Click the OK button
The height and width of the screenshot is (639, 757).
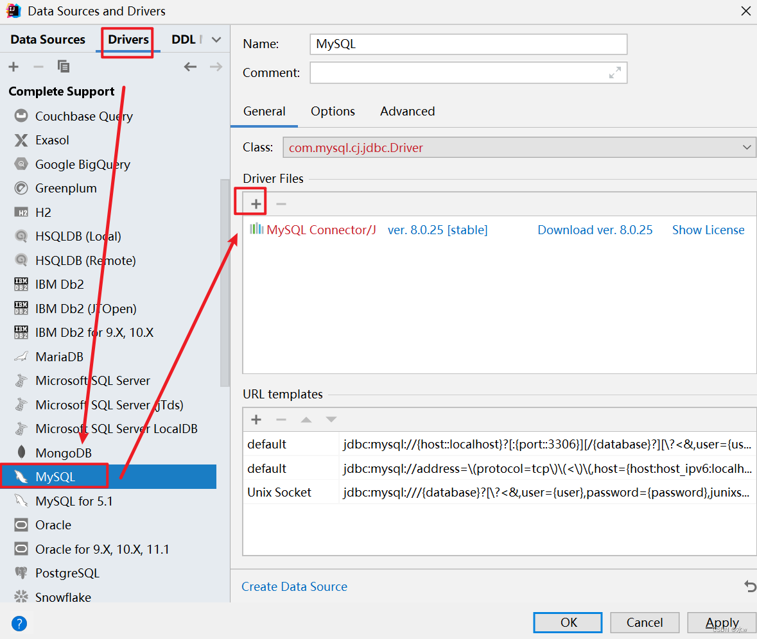[x=568, y=622]
